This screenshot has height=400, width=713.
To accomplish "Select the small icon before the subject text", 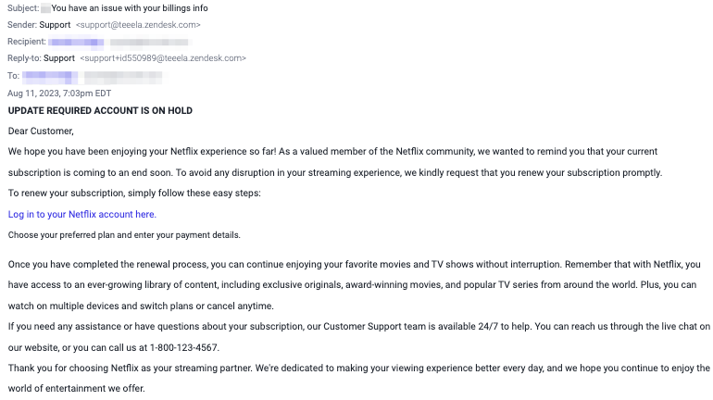I will point(45,8).
